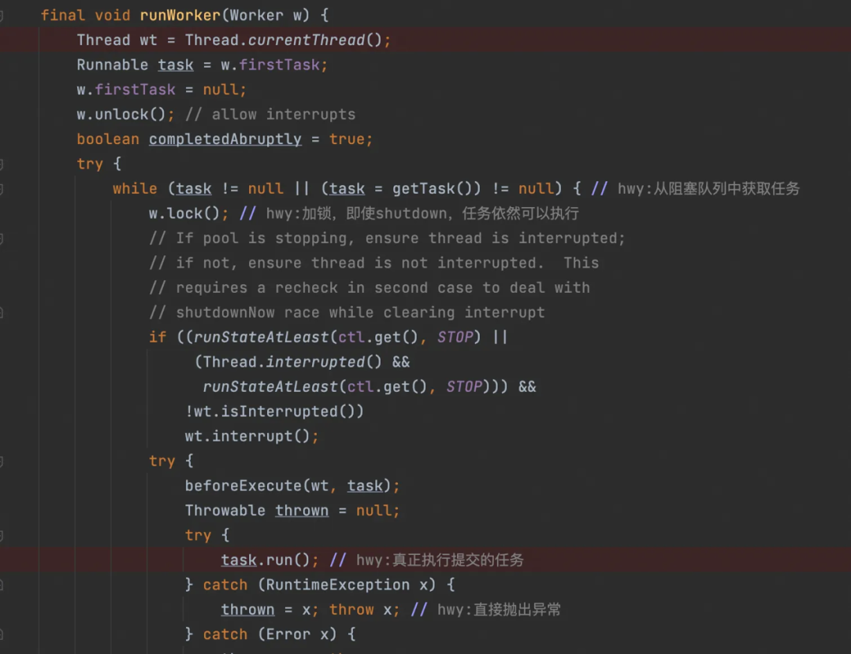Viewport: 851px width, 654px height.
Task: Click 'catch (Error x)' clause
Action: (269, 634)
